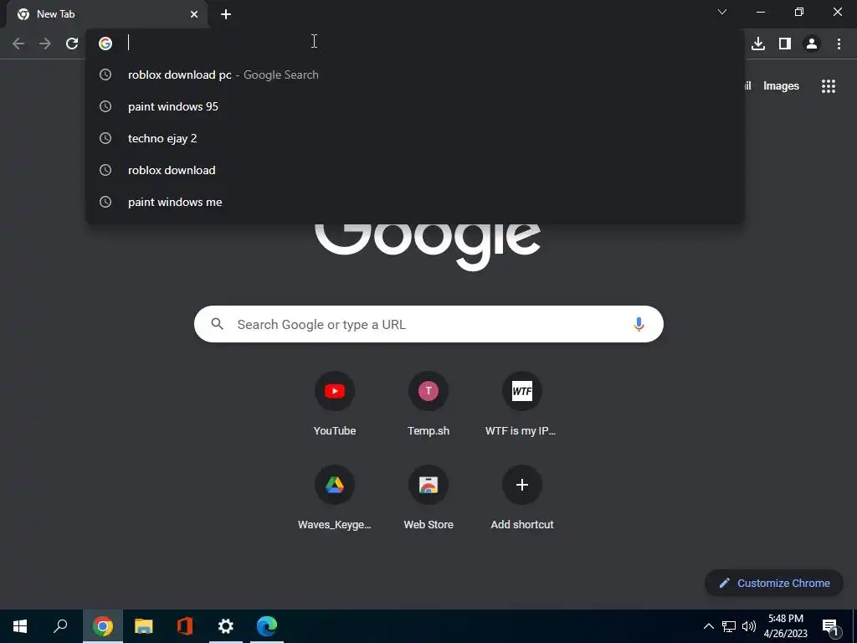857x643 pixels.
Task: Show hidden tray icons chevron
Action: pyautogui.click(x=708, y=626)
